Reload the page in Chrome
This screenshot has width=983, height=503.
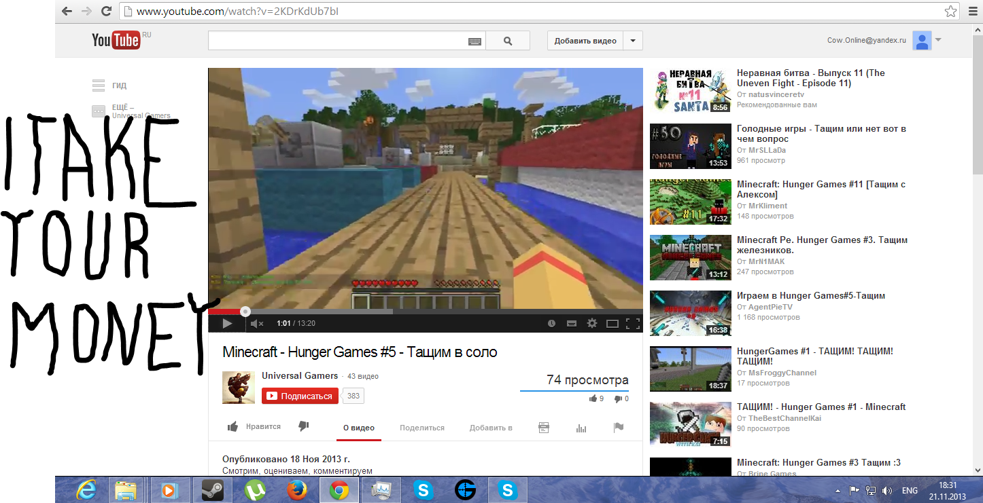(106, 11)
